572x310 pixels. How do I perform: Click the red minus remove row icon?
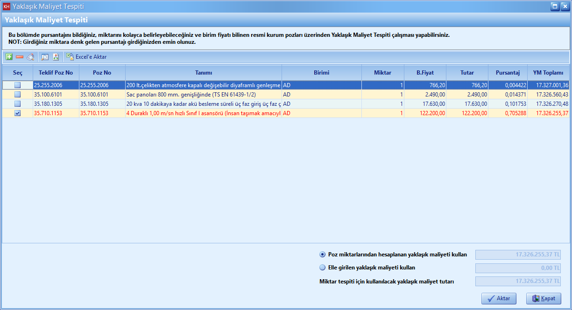click(20, 57)
